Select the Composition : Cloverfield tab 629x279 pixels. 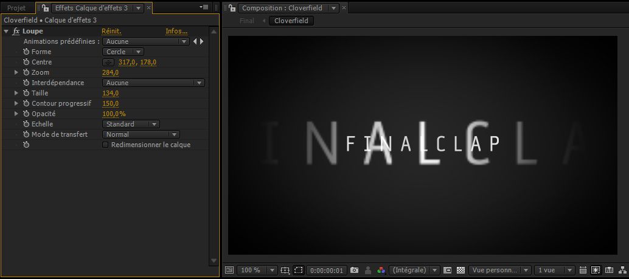click(282, 8)
